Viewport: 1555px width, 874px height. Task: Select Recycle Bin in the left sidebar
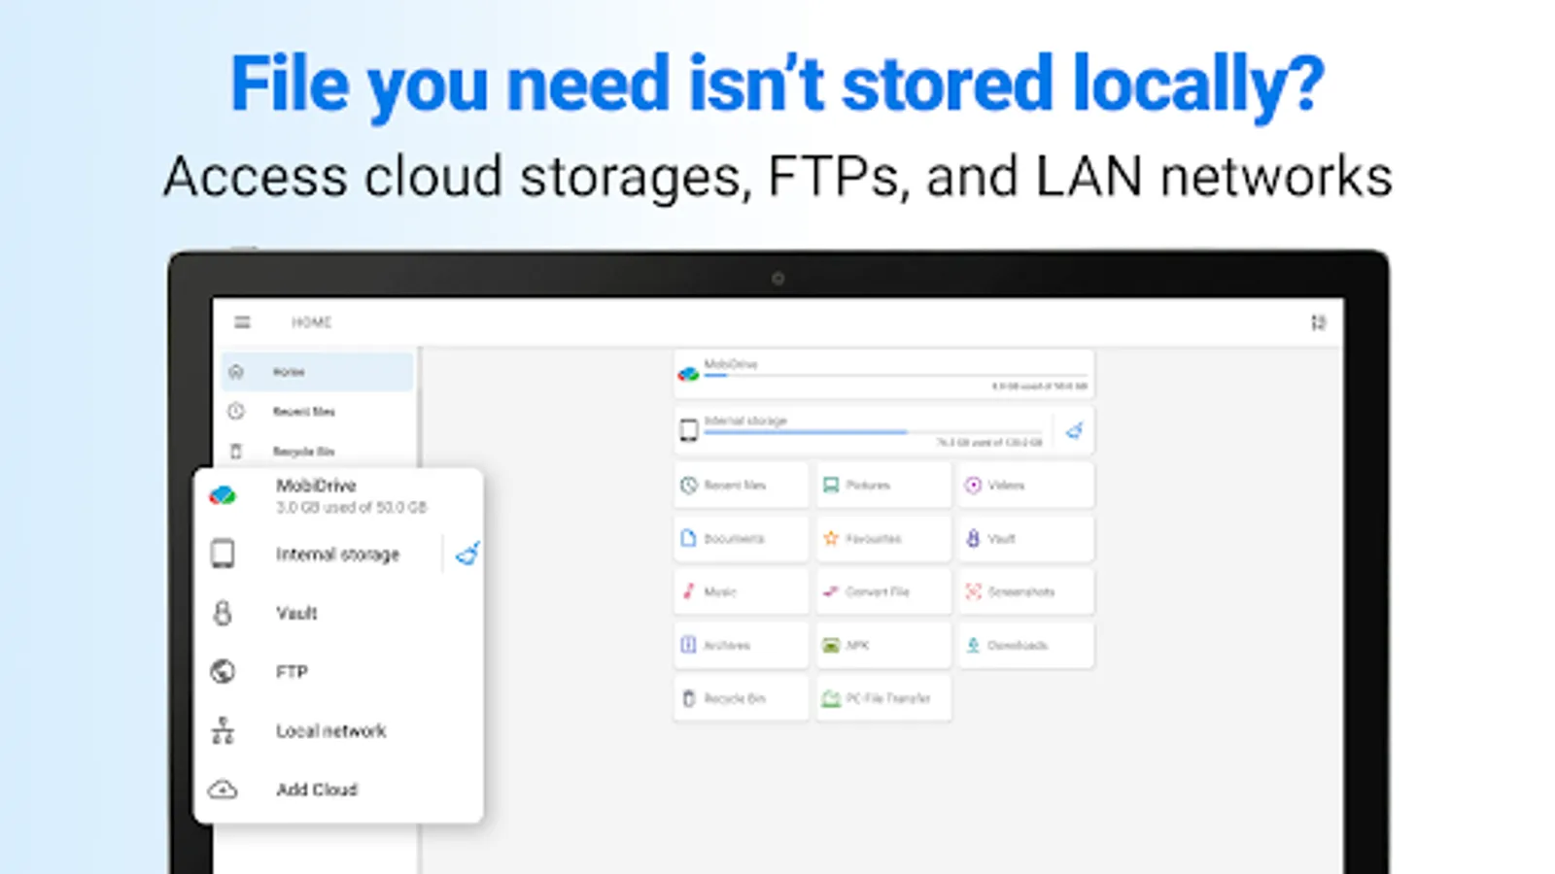coord(318,452)
